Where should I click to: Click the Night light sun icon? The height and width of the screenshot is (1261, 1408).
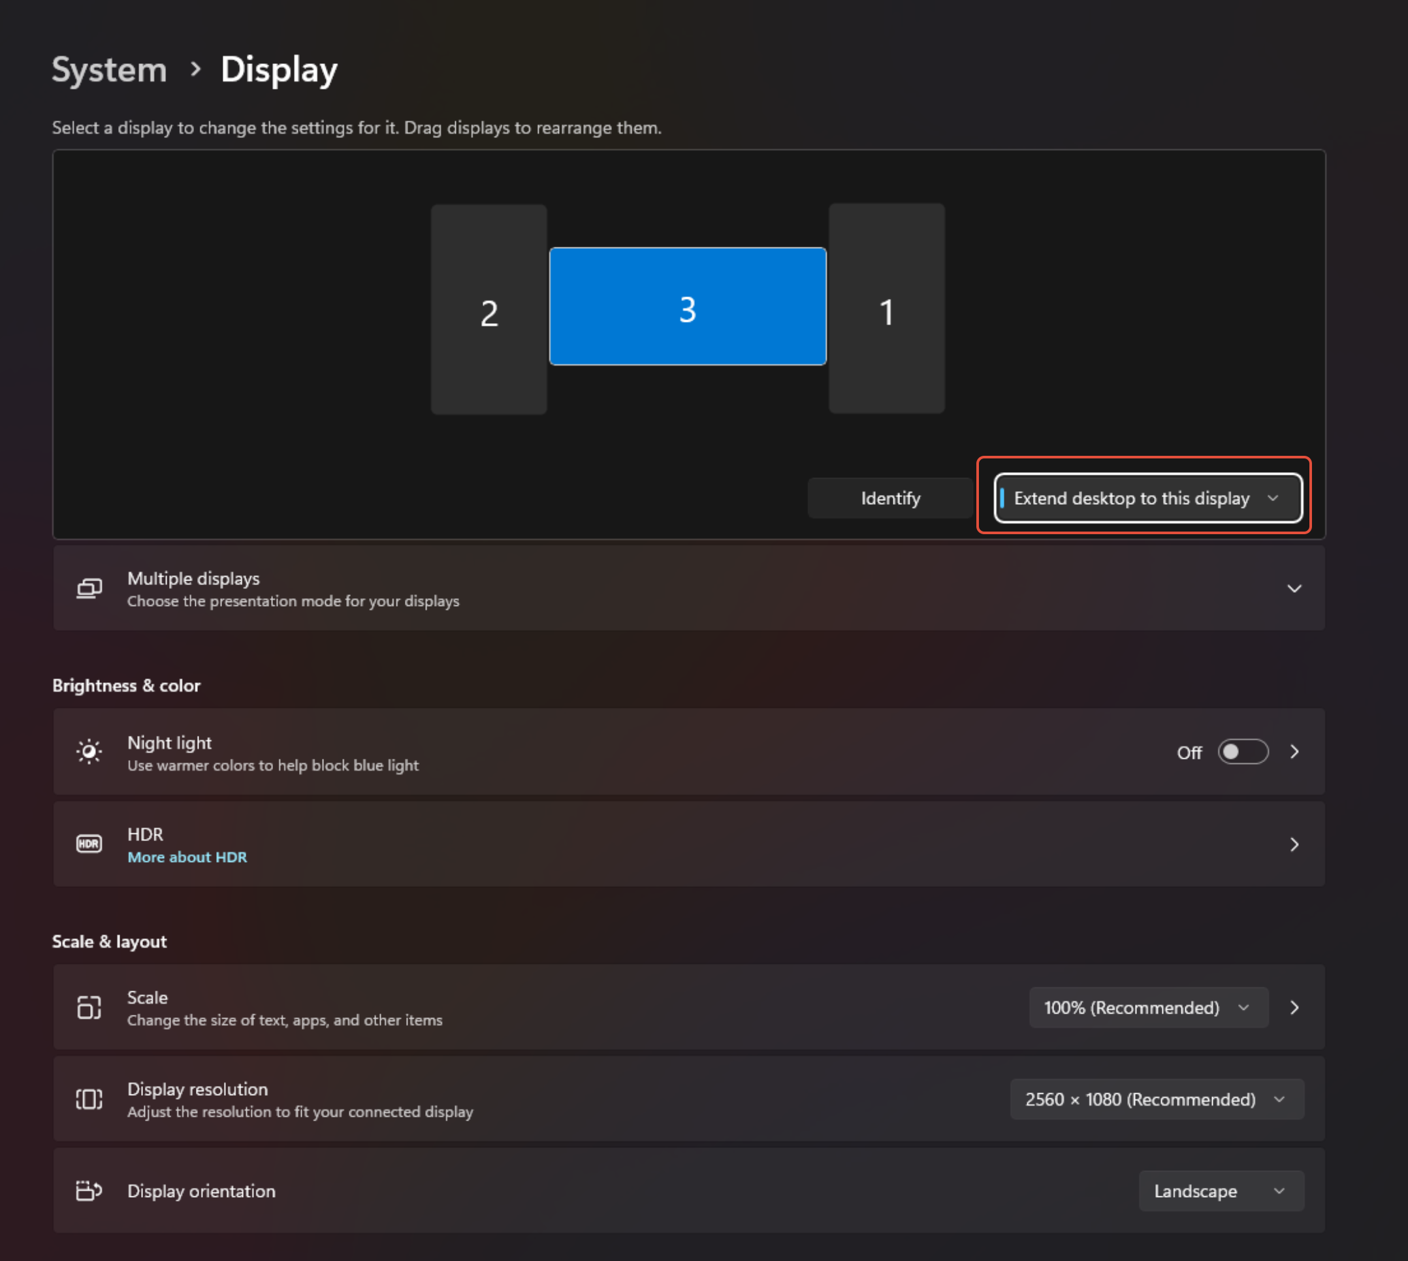tap(89, 752)
